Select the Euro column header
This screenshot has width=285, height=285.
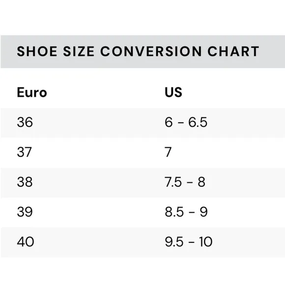(x=32, y=92)
